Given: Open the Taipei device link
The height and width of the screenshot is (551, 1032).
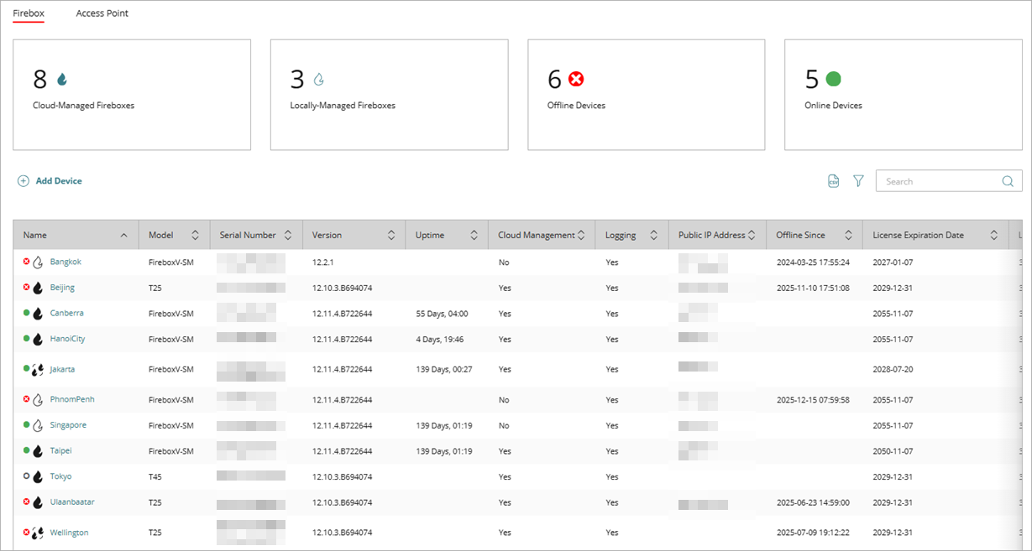Looking at the screenshot, I should 60,450.
